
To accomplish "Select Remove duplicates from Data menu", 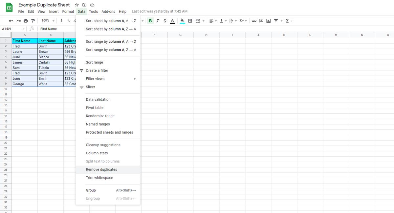I will click(101, 169).
